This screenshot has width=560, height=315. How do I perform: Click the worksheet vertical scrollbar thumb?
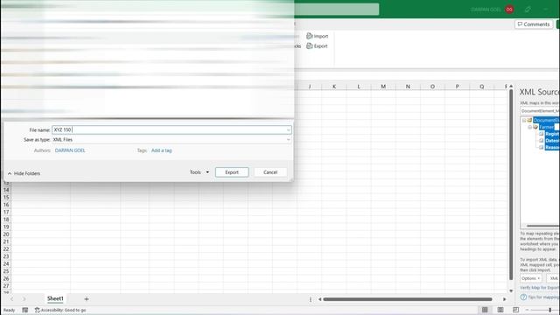[x=511, y=185]
